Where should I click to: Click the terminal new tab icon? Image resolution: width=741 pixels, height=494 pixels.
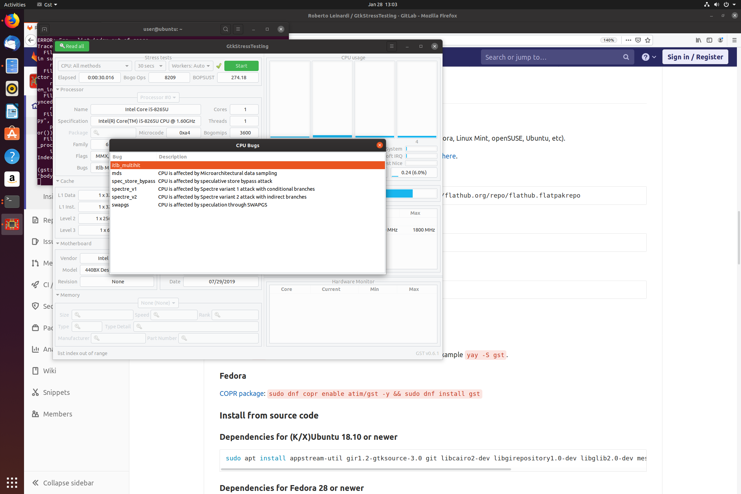click(44, 29)
